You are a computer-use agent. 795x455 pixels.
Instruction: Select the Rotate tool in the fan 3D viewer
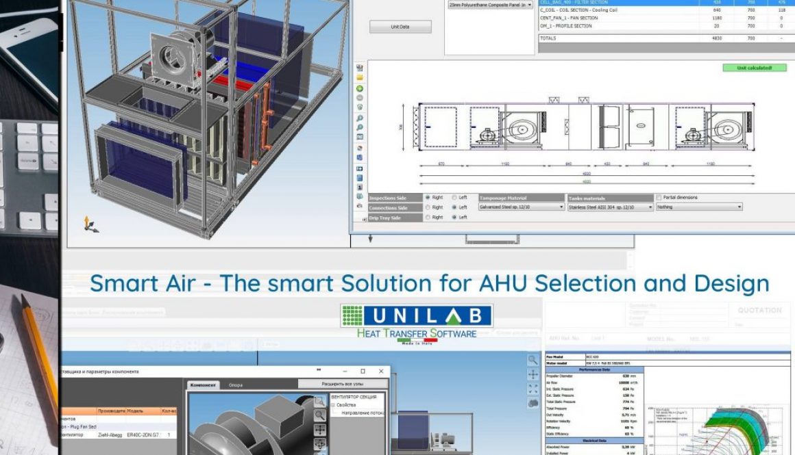[319, 444]
